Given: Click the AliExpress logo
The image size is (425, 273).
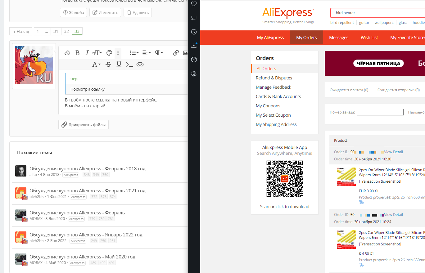Looking at the screenshot, I should click(288, 13).
